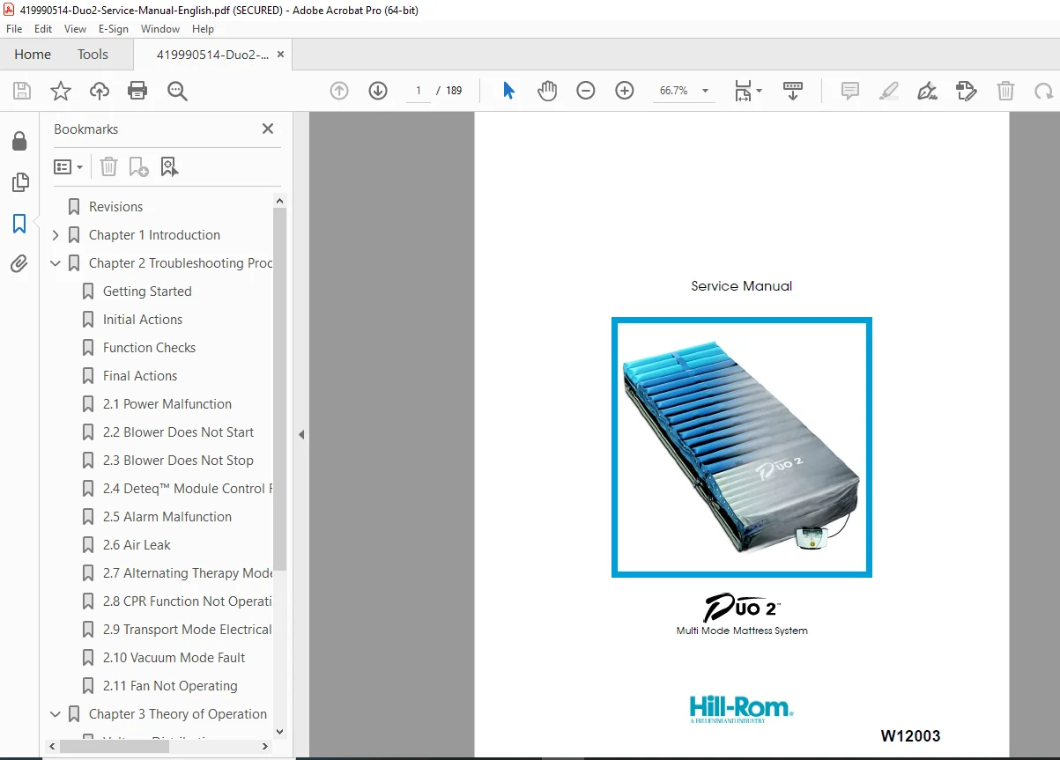1060x760 pixels.
Task: Click the Save file icon
Action: coord(22,91)
